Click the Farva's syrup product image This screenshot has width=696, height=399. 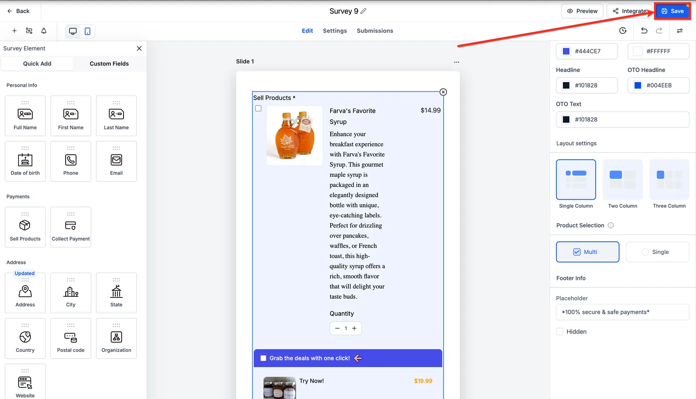click(294, 135)
